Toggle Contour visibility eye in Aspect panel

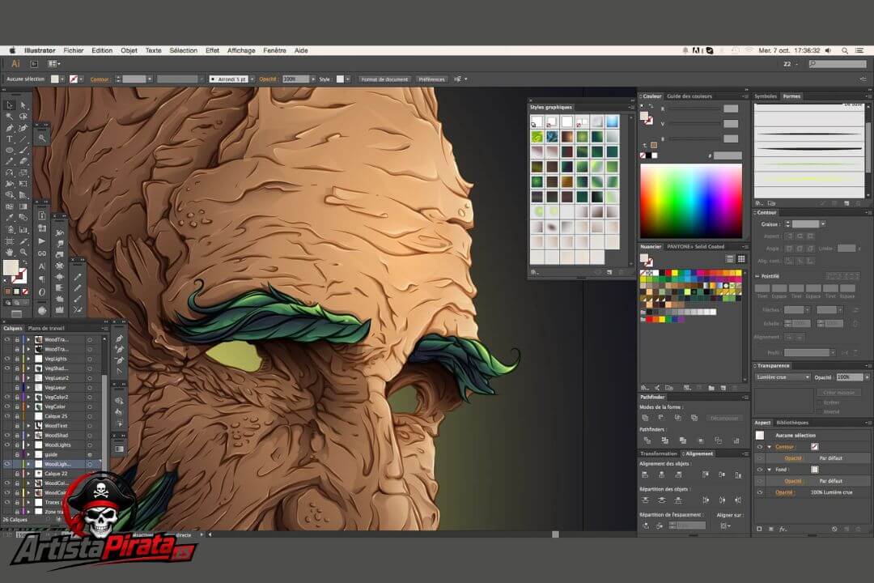[x=759, y=447]
